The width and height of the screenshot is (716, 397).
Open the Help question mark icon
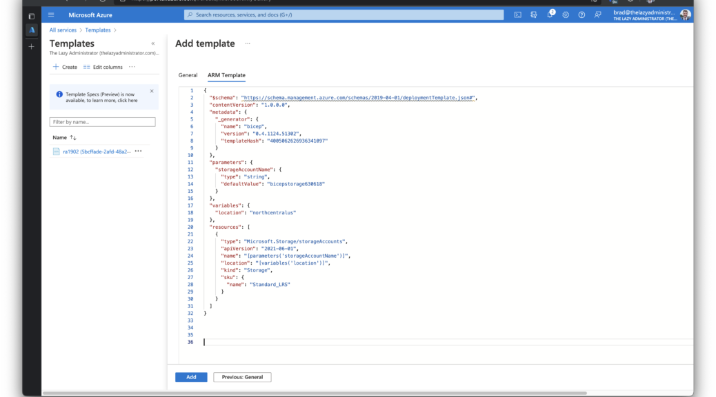pos(581,15)
